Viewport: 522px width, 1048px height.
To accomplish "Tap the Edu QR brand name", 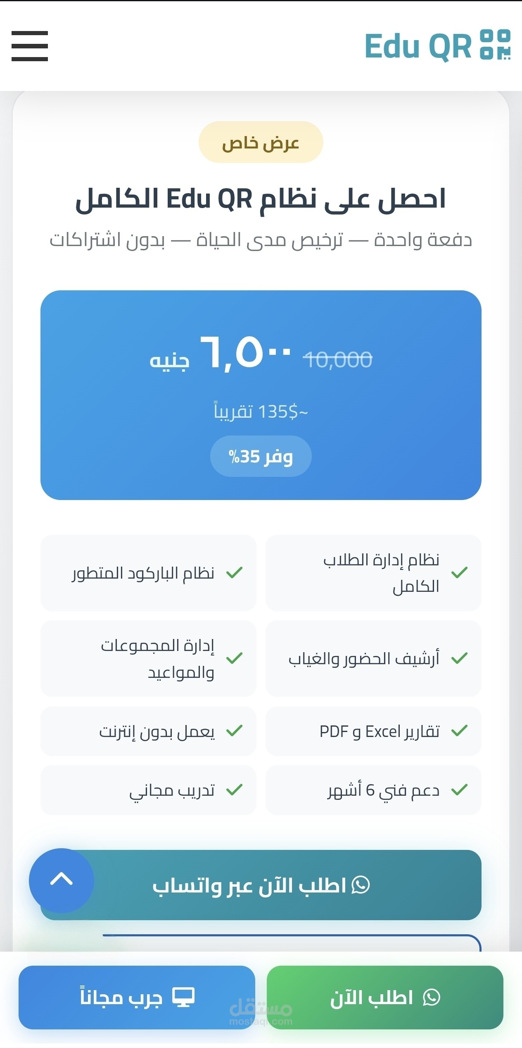I will 418,46.
